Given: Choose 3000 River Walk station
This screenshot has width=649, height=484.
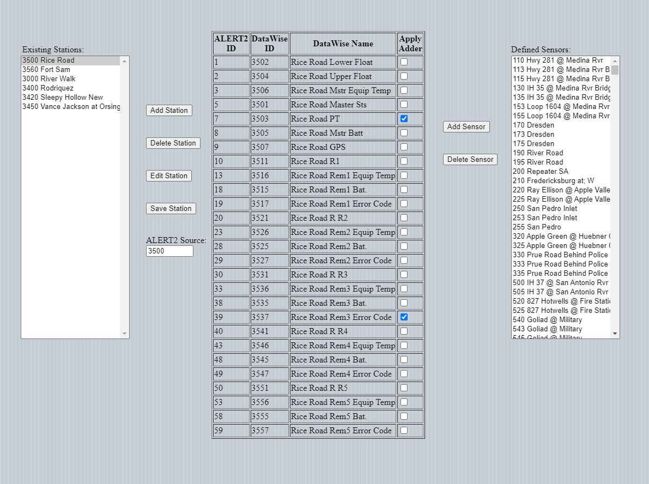Looking at the screenshot, I should pyautogui.click(x=49, y=79).
